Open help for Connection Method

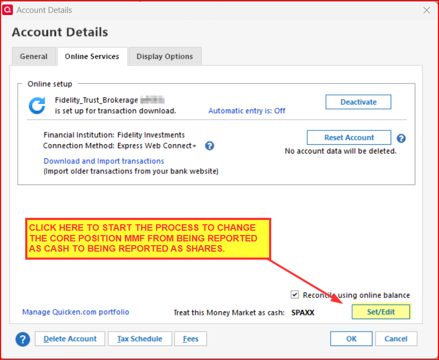210,146
